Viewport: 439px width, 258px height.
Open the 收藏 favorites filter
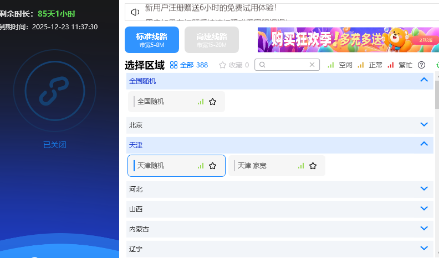point(234,65)
